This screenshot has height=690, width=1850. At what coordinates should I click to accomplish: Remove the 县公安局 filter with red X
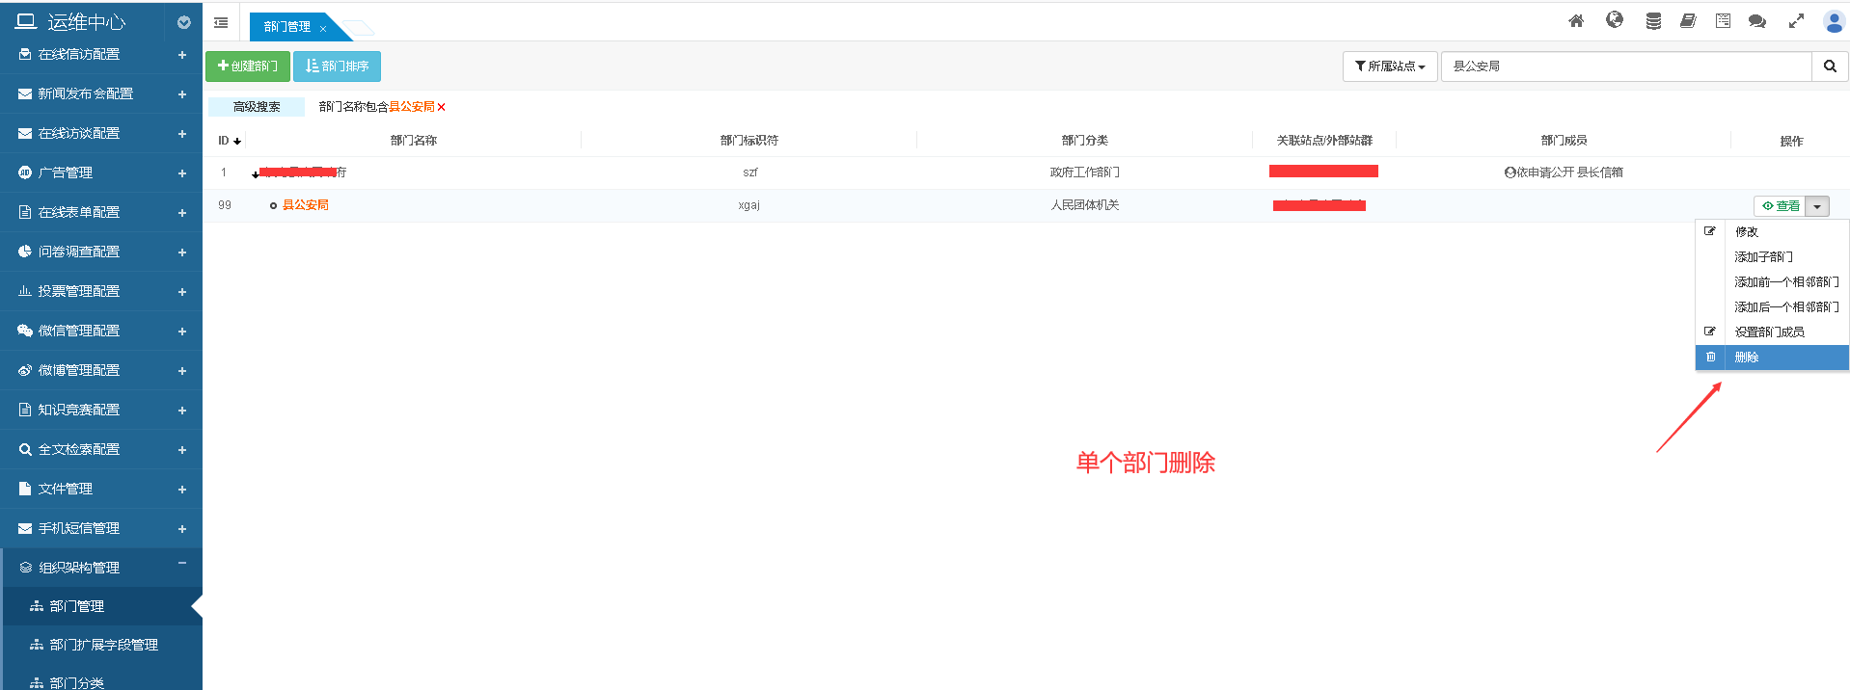click(442, 107)
